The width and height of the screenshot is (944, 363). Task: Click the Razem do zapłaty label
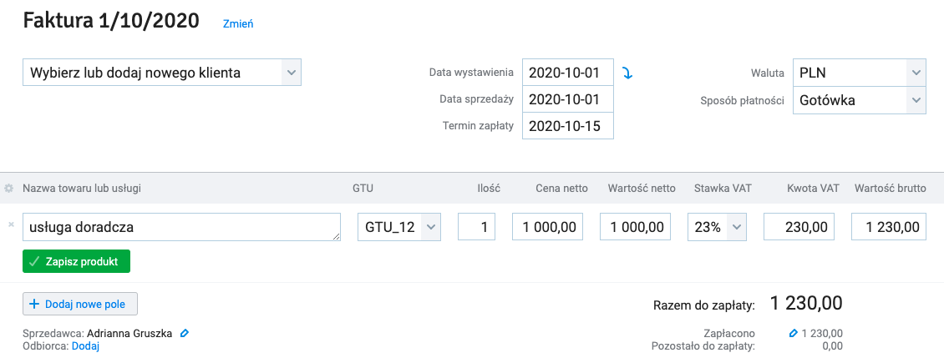click(x=703, y=306)
